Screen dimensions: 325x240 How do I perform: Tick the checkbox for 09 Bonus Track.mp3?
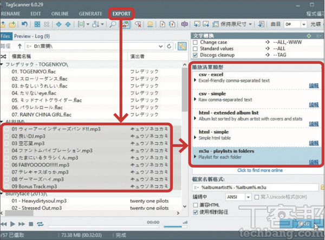pos(6,186)
